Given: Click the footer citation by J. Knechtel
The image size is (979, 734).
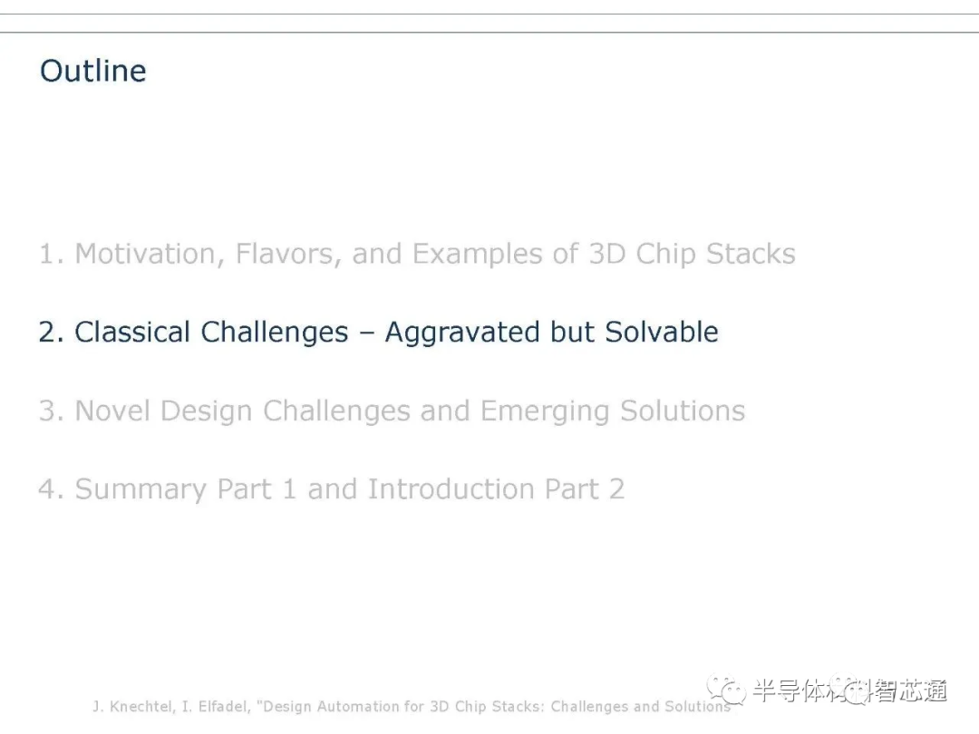Looking at the screenshot, I should [412, 707].
